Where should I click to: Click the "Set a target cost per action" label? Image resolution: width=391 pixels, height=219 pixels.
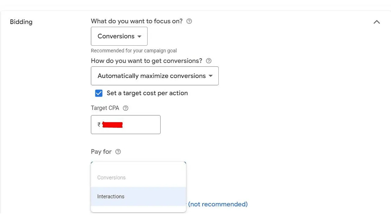[147, 93]
